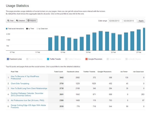Switch to the Detailed view tab
The height and width of the screenshot is (114, 152).
click(20, 20)
